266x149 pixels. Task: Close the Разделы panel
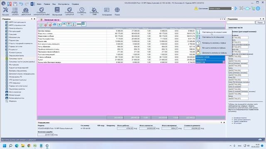pyautogui.click(x=34, y=19)
